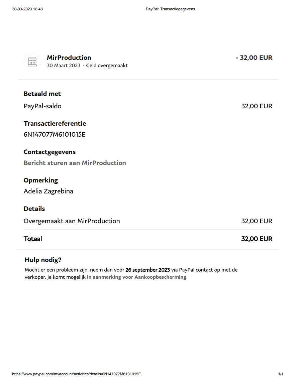Select the note text 'Adelia Zagrebina'
Screen dimensions: 296x383
(x=48, y=191)
